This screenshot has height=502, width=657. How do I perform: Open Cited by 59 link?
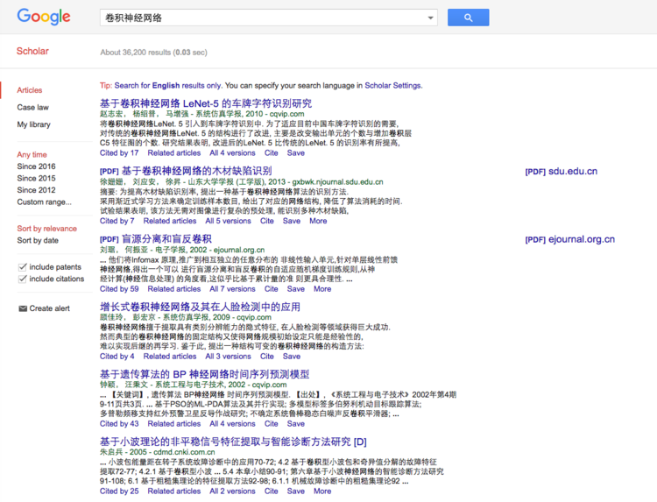coord(119,289)
